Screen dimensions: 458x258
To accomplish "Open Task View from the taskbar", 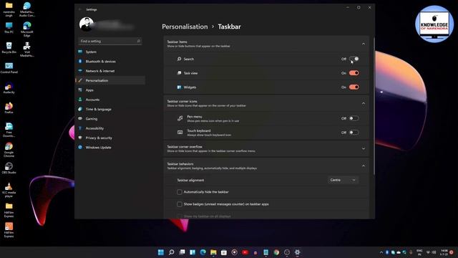I will (x=182, y=252).
